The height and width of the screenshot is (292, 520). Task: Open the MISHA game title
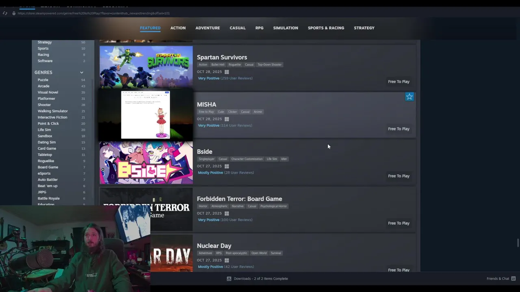[206, 105]
